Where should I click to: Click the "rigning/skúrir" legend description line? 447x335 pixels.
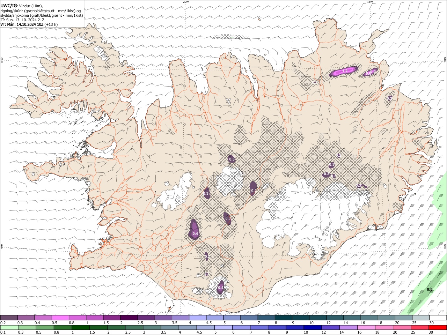(x=40, y=10)
